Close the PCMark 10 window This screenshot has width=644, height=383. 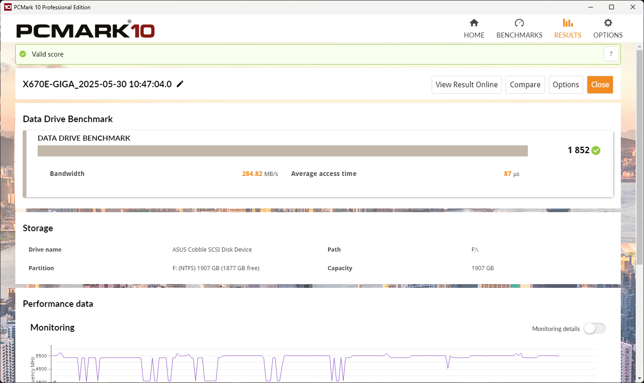point(633,7)
